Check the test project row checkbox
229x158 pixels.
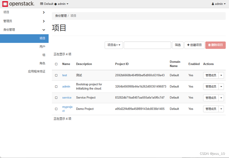tap(56, 75)
